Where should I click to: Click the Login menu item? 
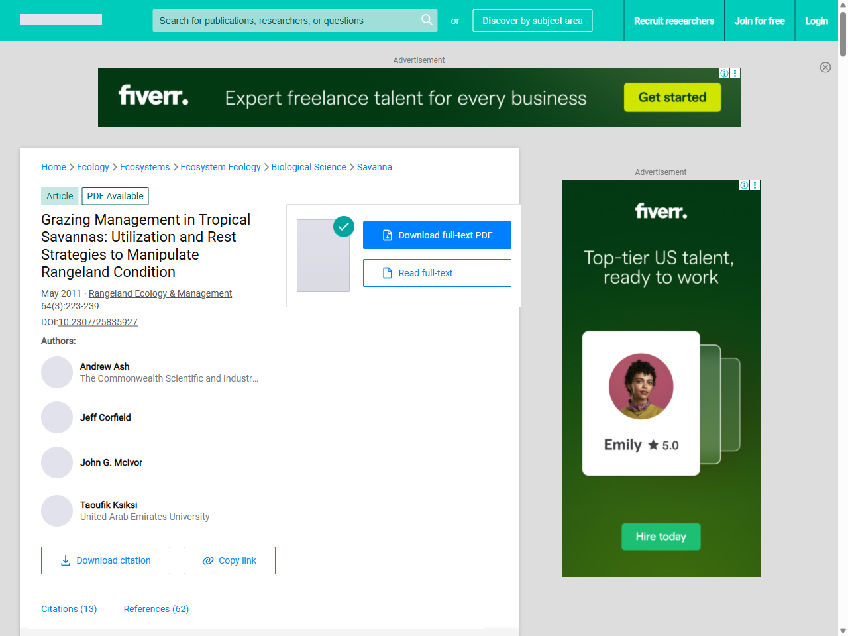(x=816, y=21)
